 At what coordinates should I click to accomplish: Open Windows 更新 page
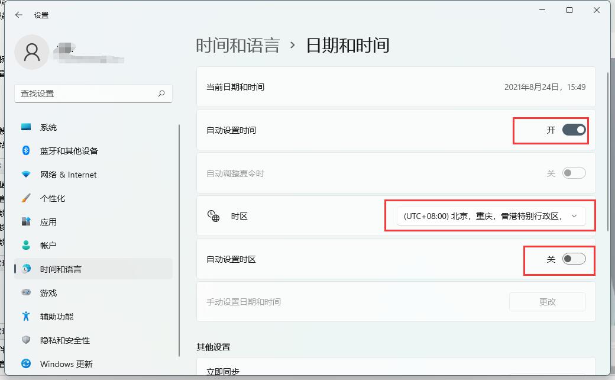click(x=64, y=363)
